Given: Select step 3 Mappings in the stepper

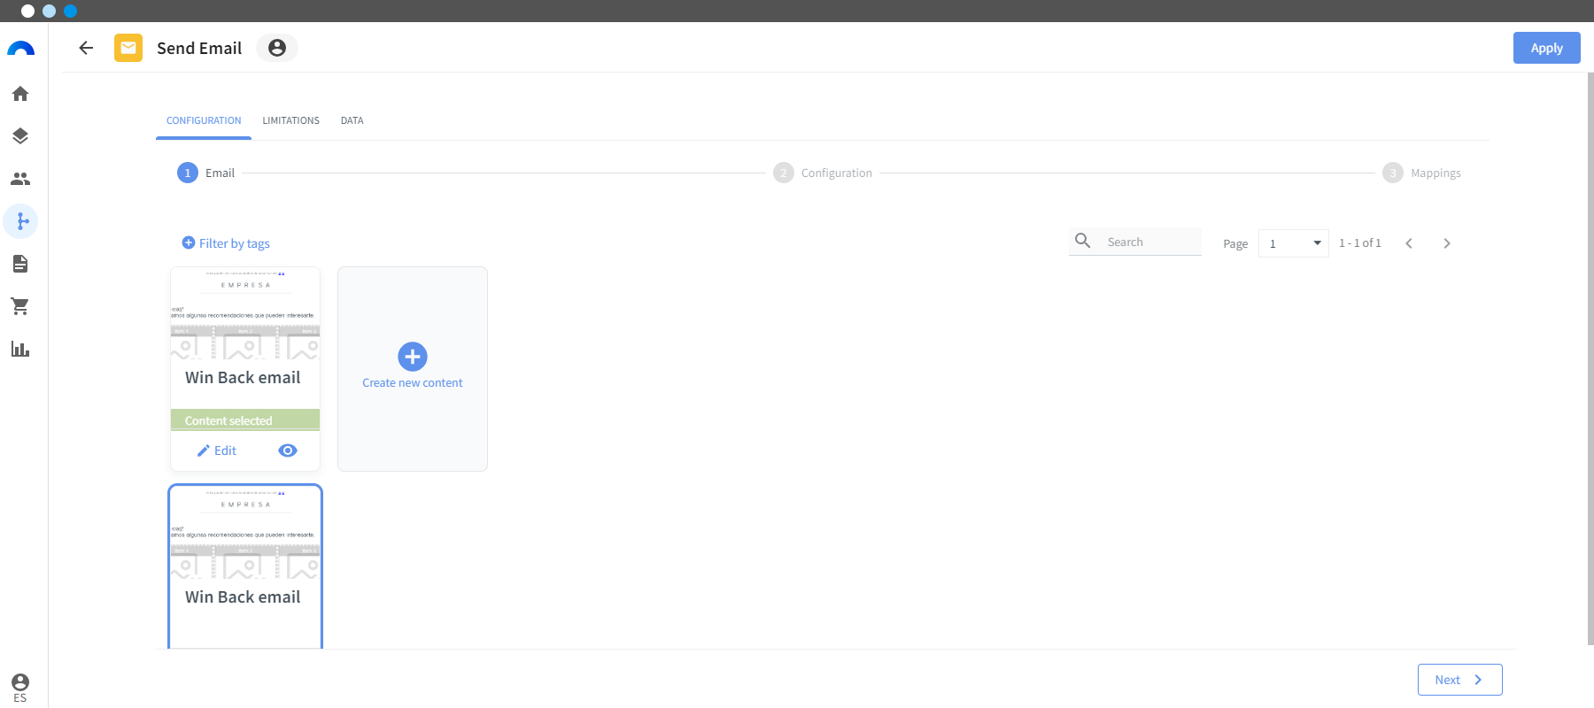Looking at the screenshot, I should (1421, 173).
